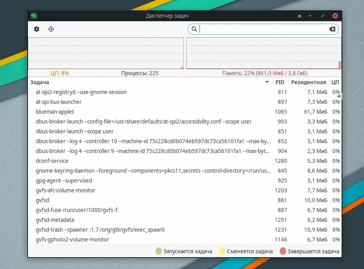Sort processes by the PID column
This screenshot has width=364, height=269.
[280, 82]
